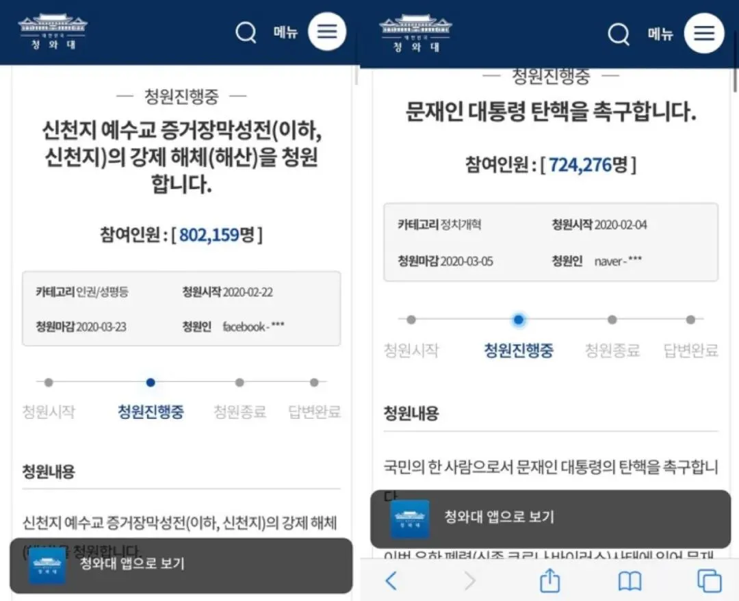Open the hamburger menu button in right screenshot
The image size is (739, 601).
(704, 33)
